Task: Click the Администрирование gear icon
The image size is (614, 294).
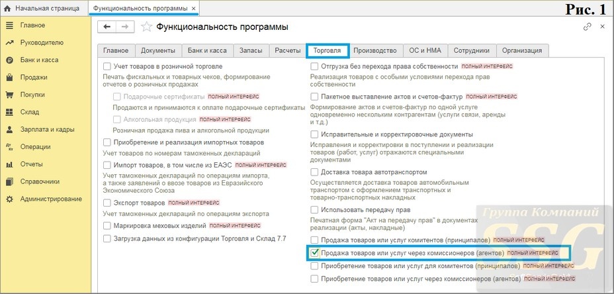Action: pos(9,199)
